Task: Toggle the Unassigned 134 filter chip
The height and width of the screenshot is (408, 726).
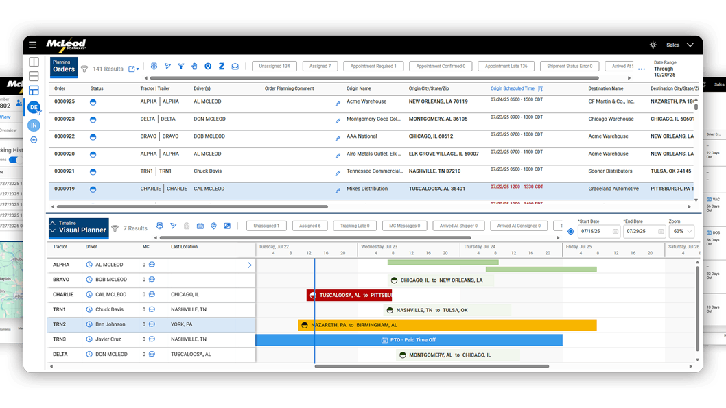Action: click(x=274, y=67)
